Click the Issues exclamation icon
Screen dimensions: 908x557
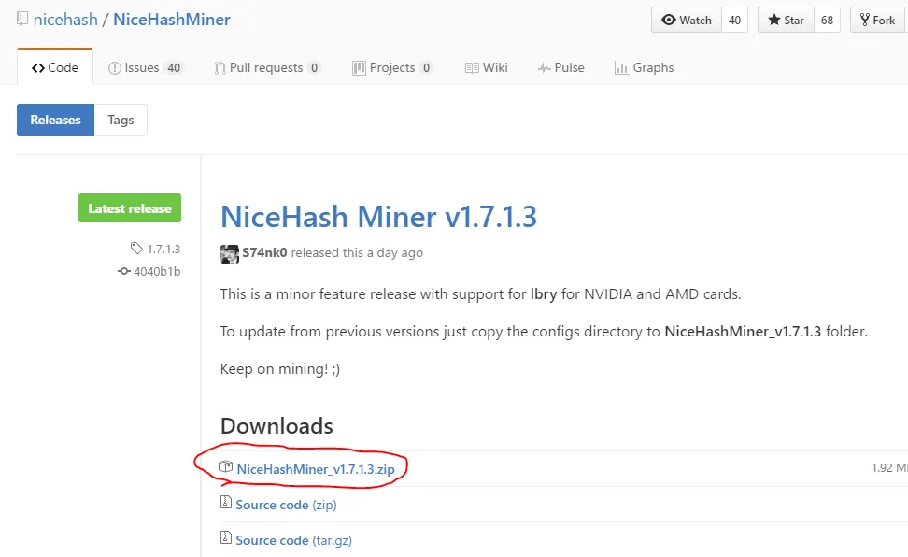[x=115, y=68]
